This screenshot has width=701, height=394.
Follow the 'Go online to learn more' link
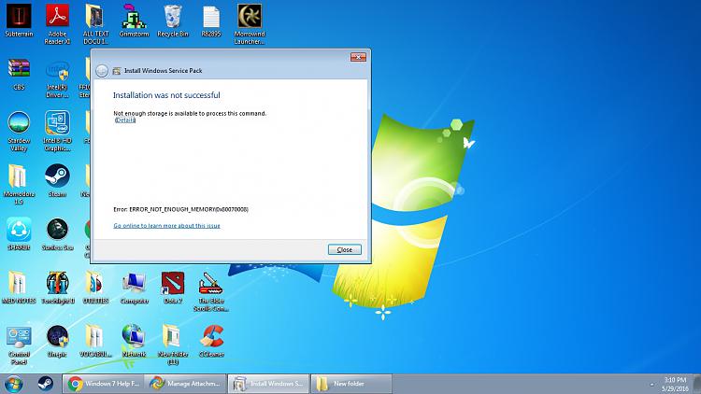click(166, 226)
